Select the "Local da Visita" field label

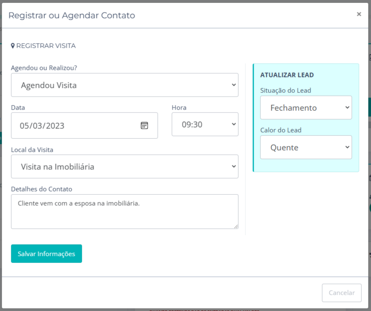pyautogui.click(x=32, y=149)
